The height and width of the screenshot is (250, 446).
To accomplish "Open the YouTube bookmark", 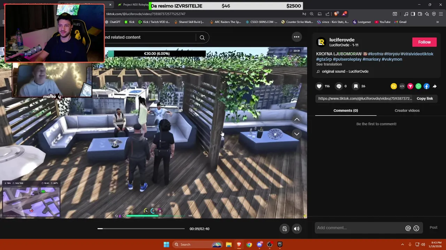I will tap(383, 22).
